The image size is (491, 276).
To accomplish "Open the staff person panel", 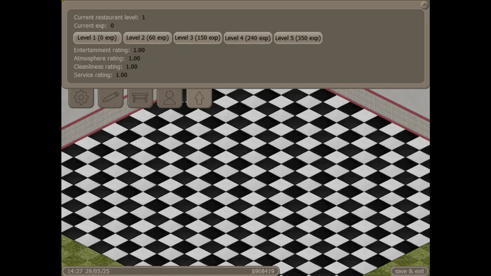I will tap(170, 98).
